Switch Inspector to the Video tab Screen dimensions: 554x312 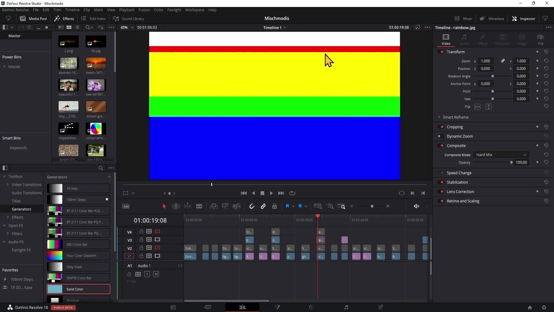pyautogui.click(x=446, y=40)
